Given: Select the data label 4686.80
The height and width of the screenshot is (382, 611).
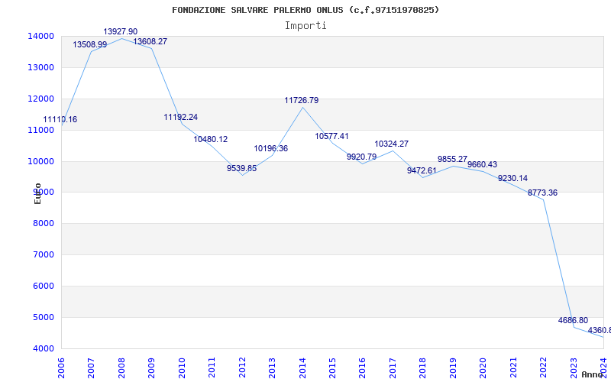Looking at the screenshot, I should coord(573,320).
